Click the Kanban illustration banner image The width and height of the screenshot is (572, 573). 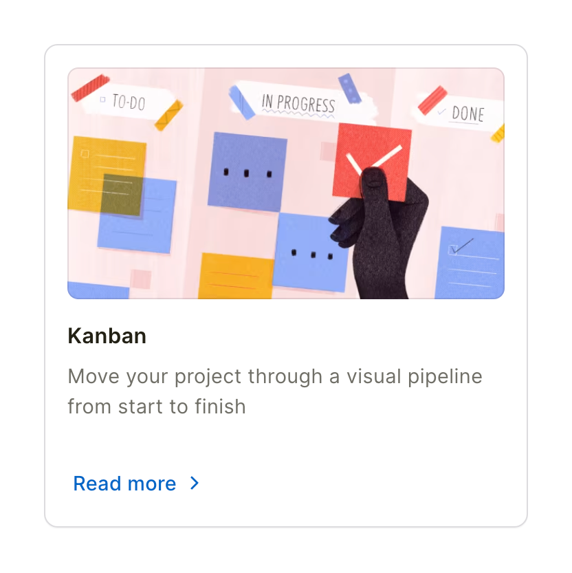pyautogui.click(x=286, y=182)
